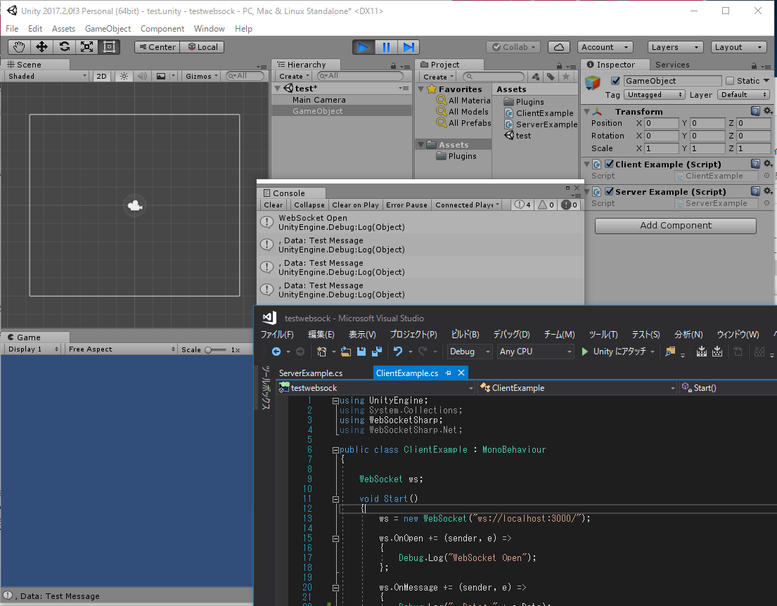Click the Undo icon in Visual Studio

pyautogui.click(x=397, y=352)
